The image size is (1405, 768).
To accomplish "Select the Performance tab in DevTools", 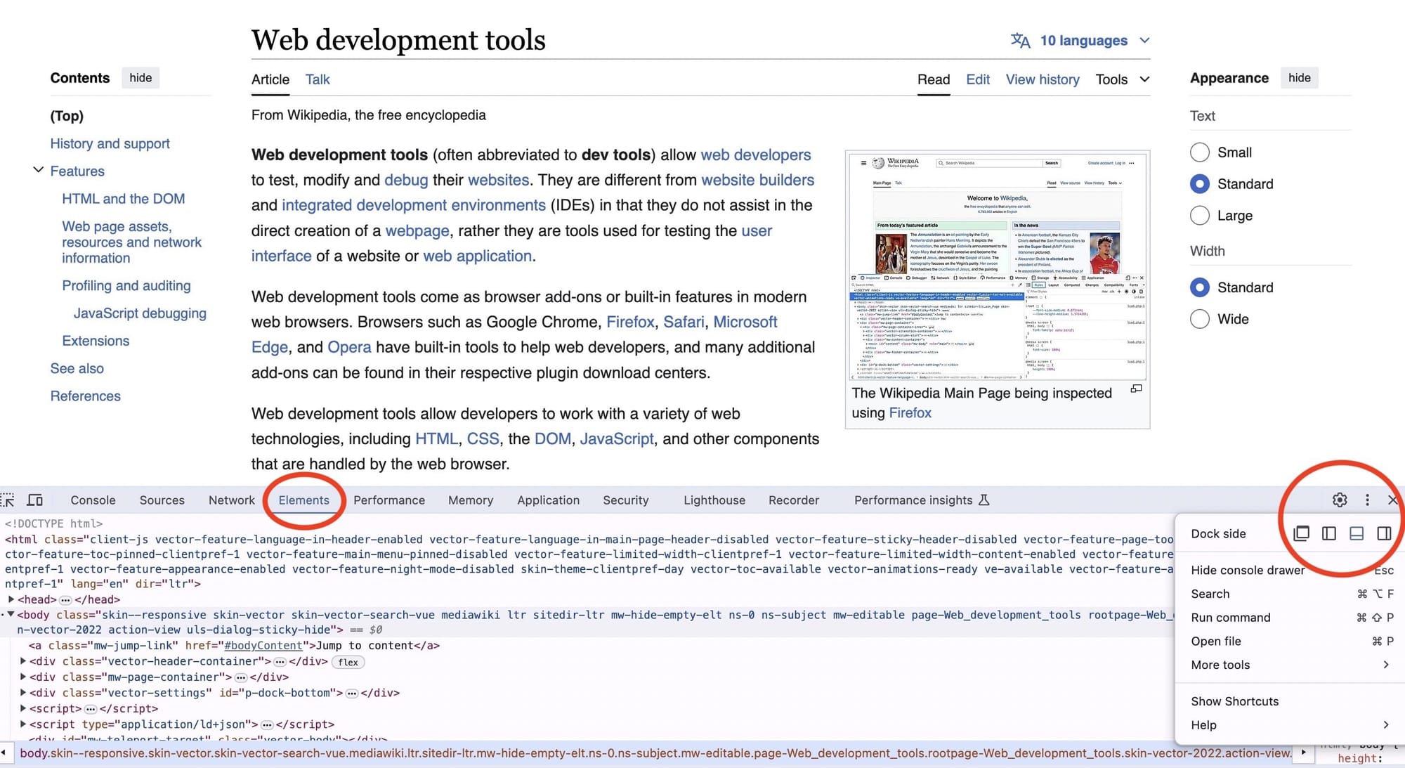I will 388,500.
